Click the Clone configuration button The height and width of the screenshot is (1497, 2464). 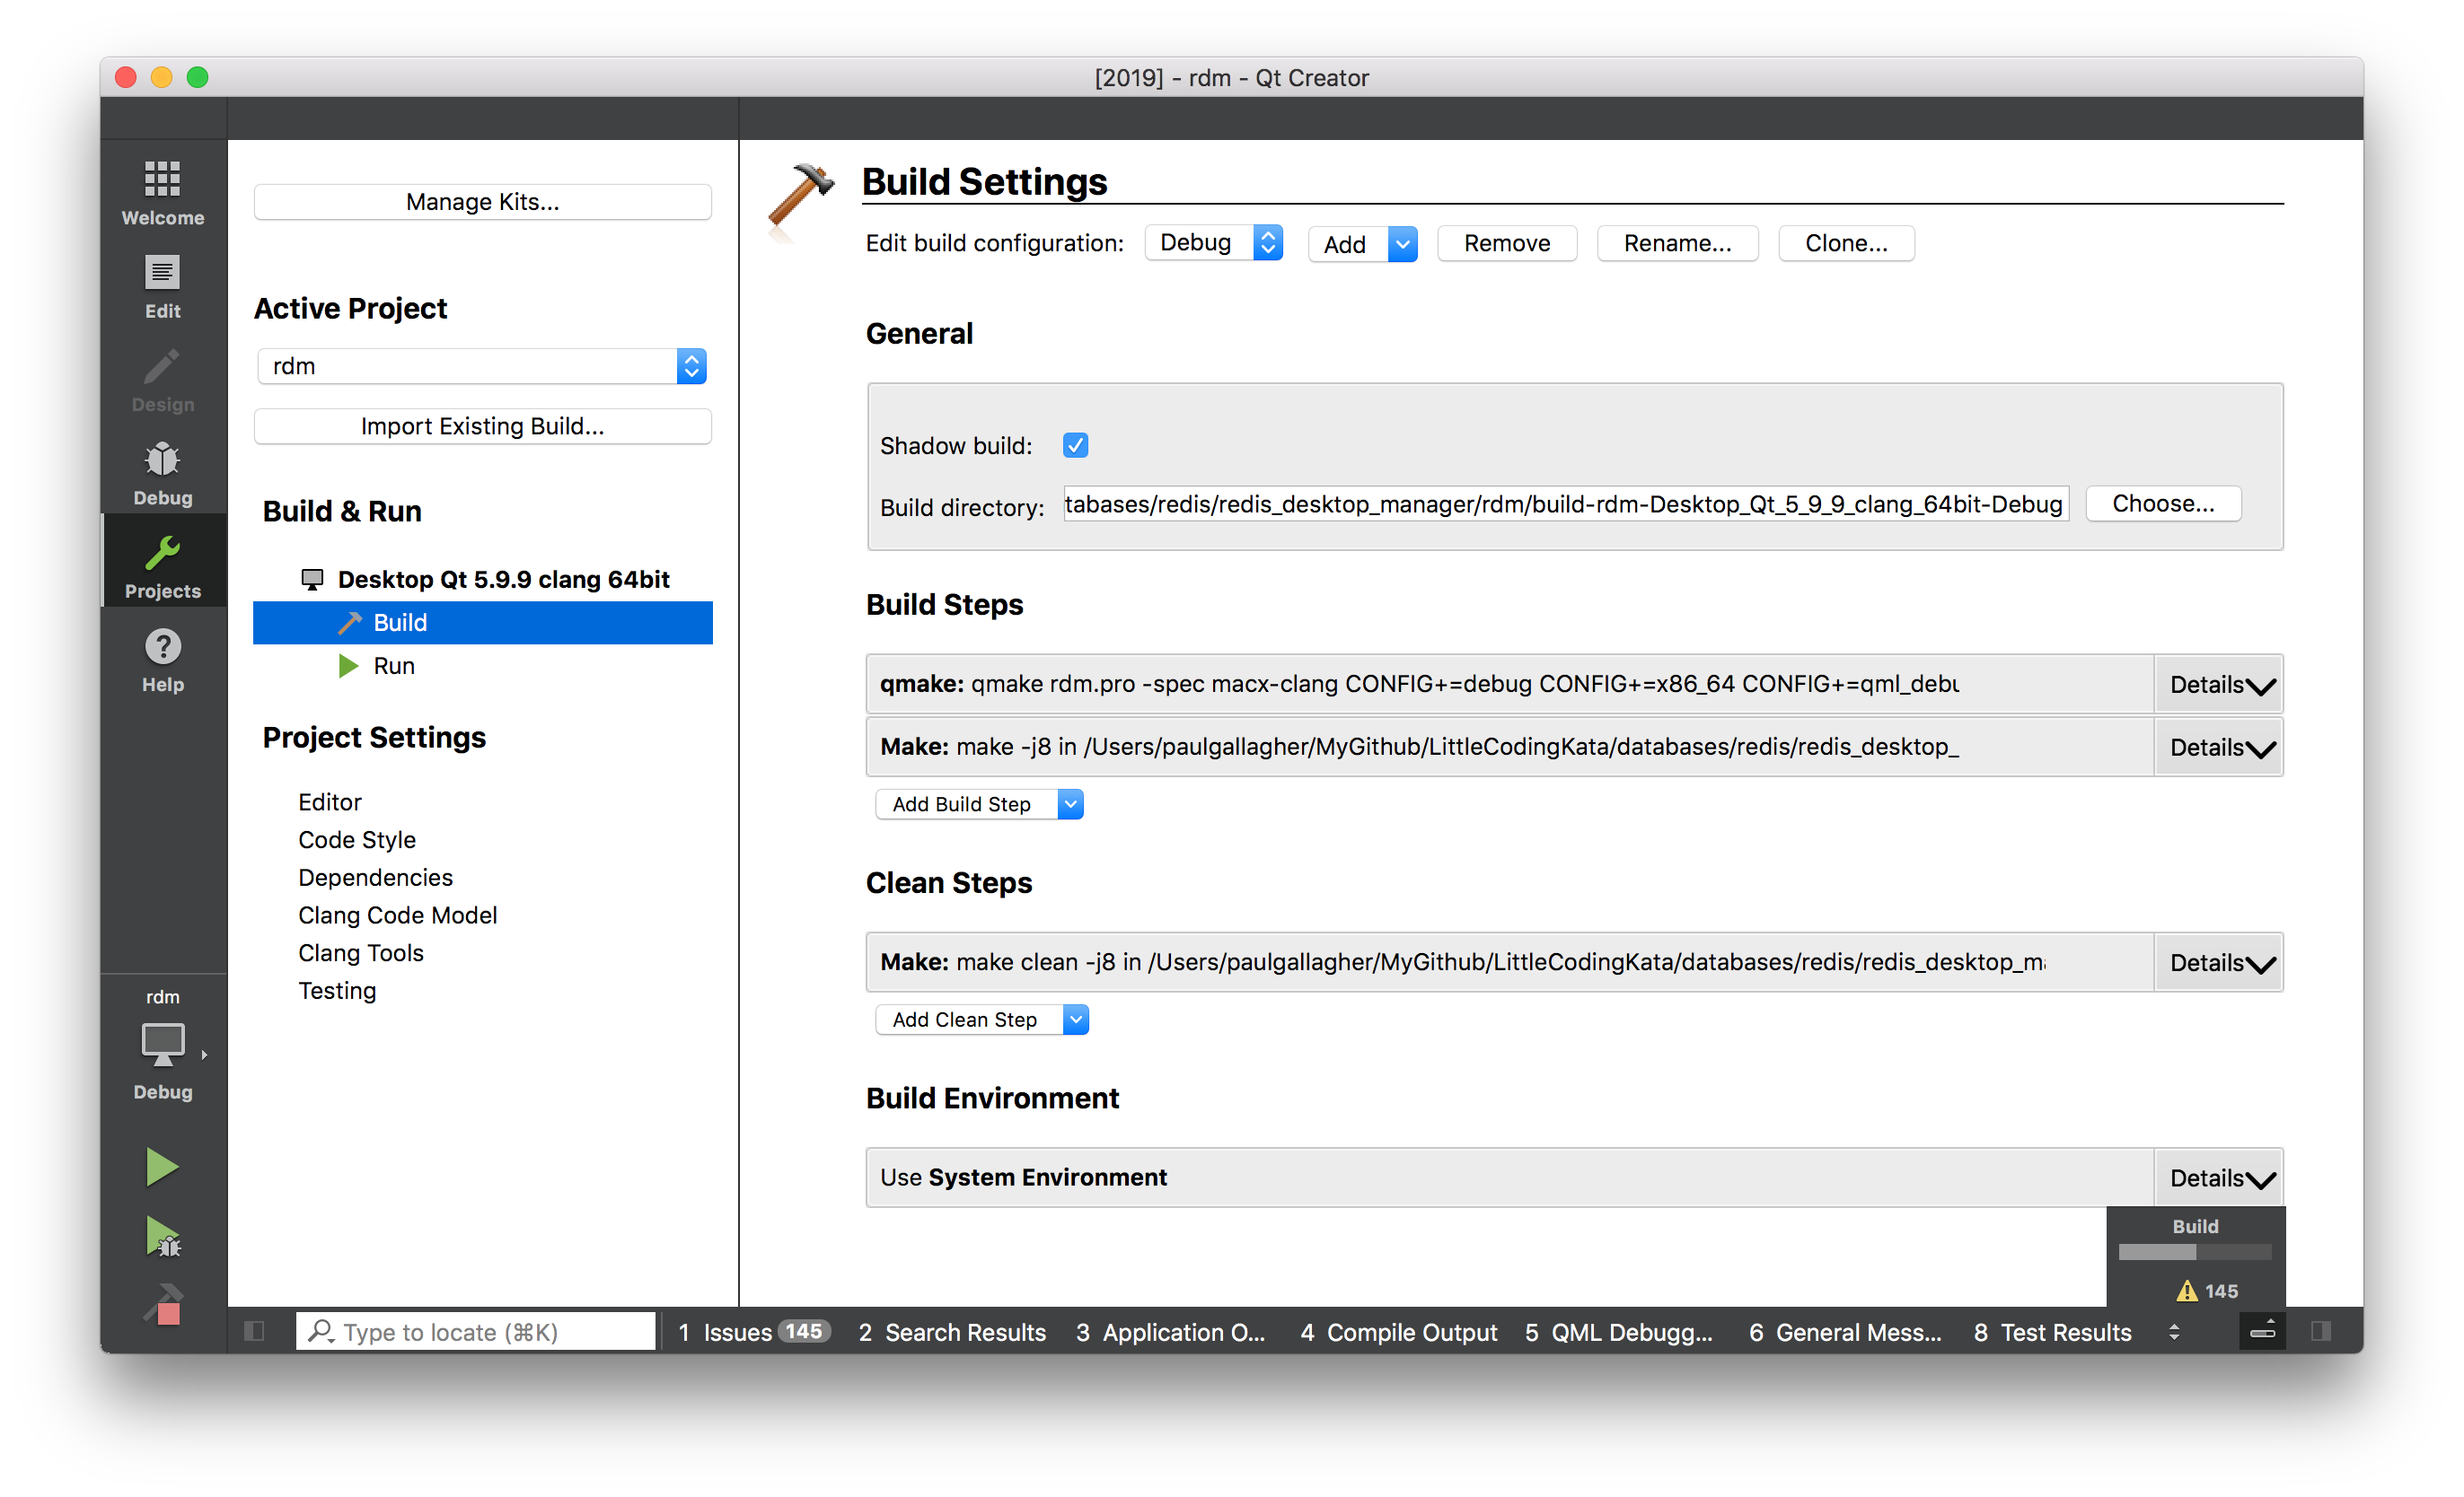(x=1846, y=244)
